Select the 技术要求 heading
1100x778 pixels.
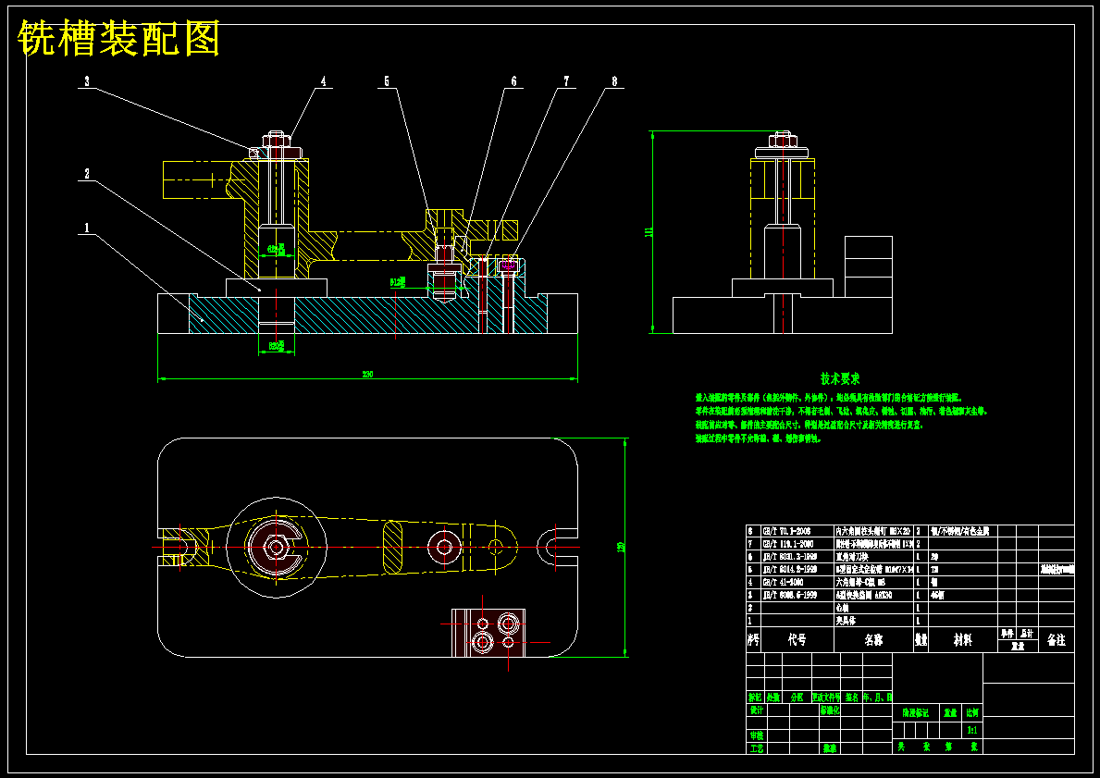point(840,379)
